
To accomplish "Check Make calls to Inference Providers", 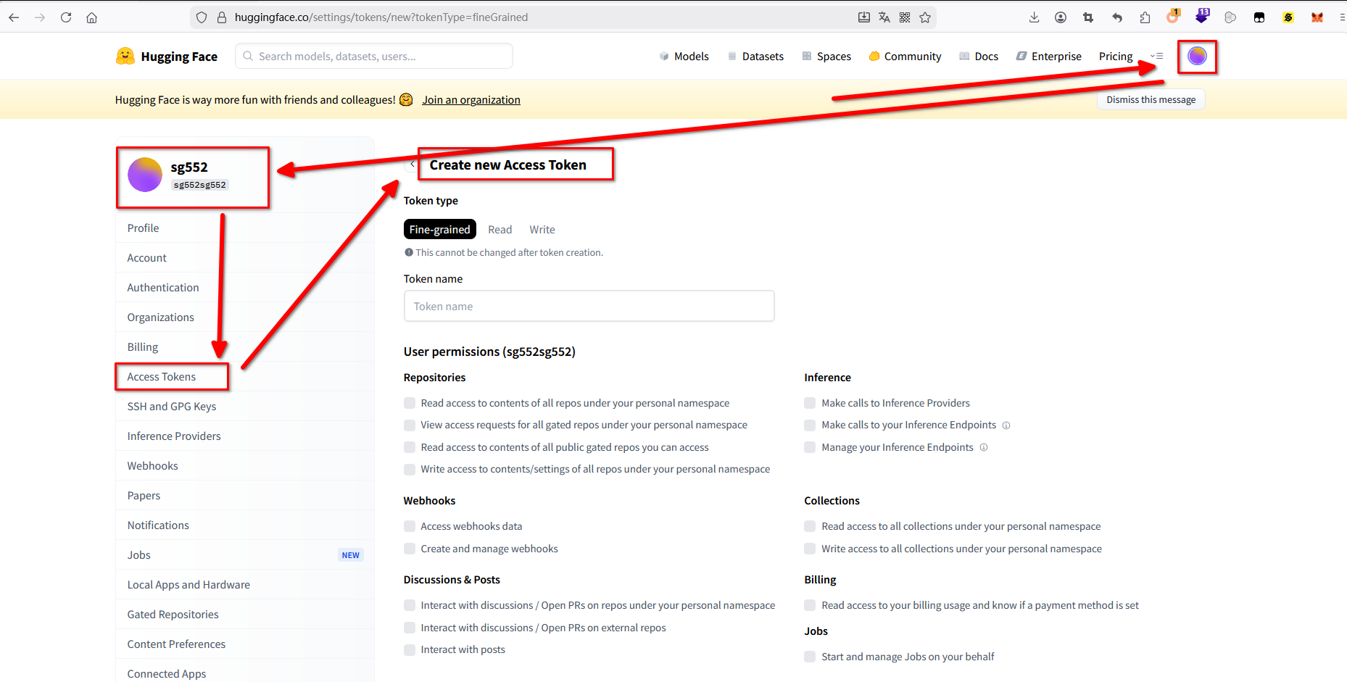I will pos(810,403).
